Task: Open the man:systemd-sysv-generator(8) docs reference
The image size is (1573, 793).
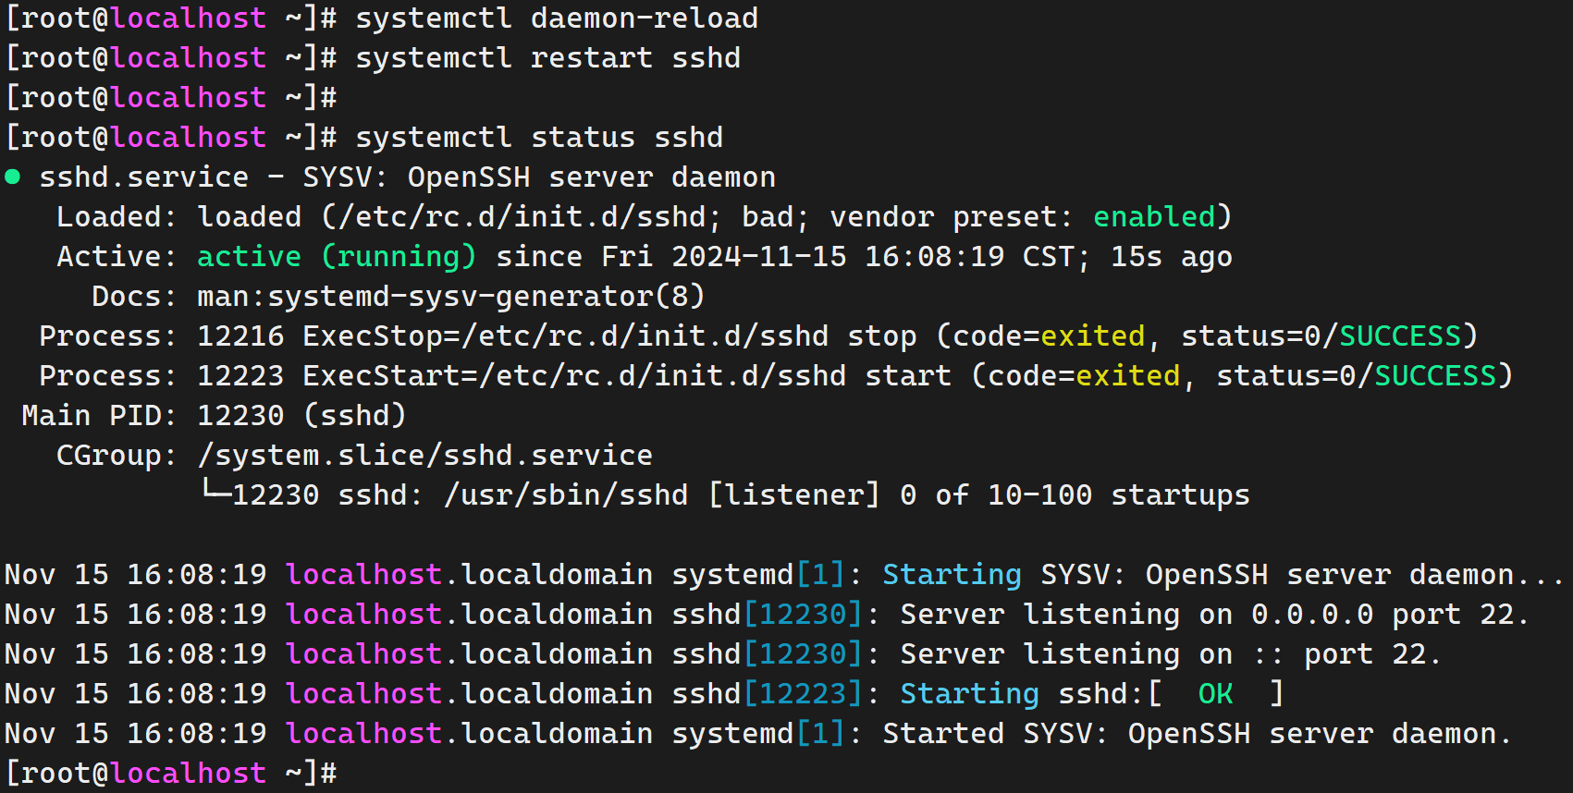Action: tap(450, 297)
